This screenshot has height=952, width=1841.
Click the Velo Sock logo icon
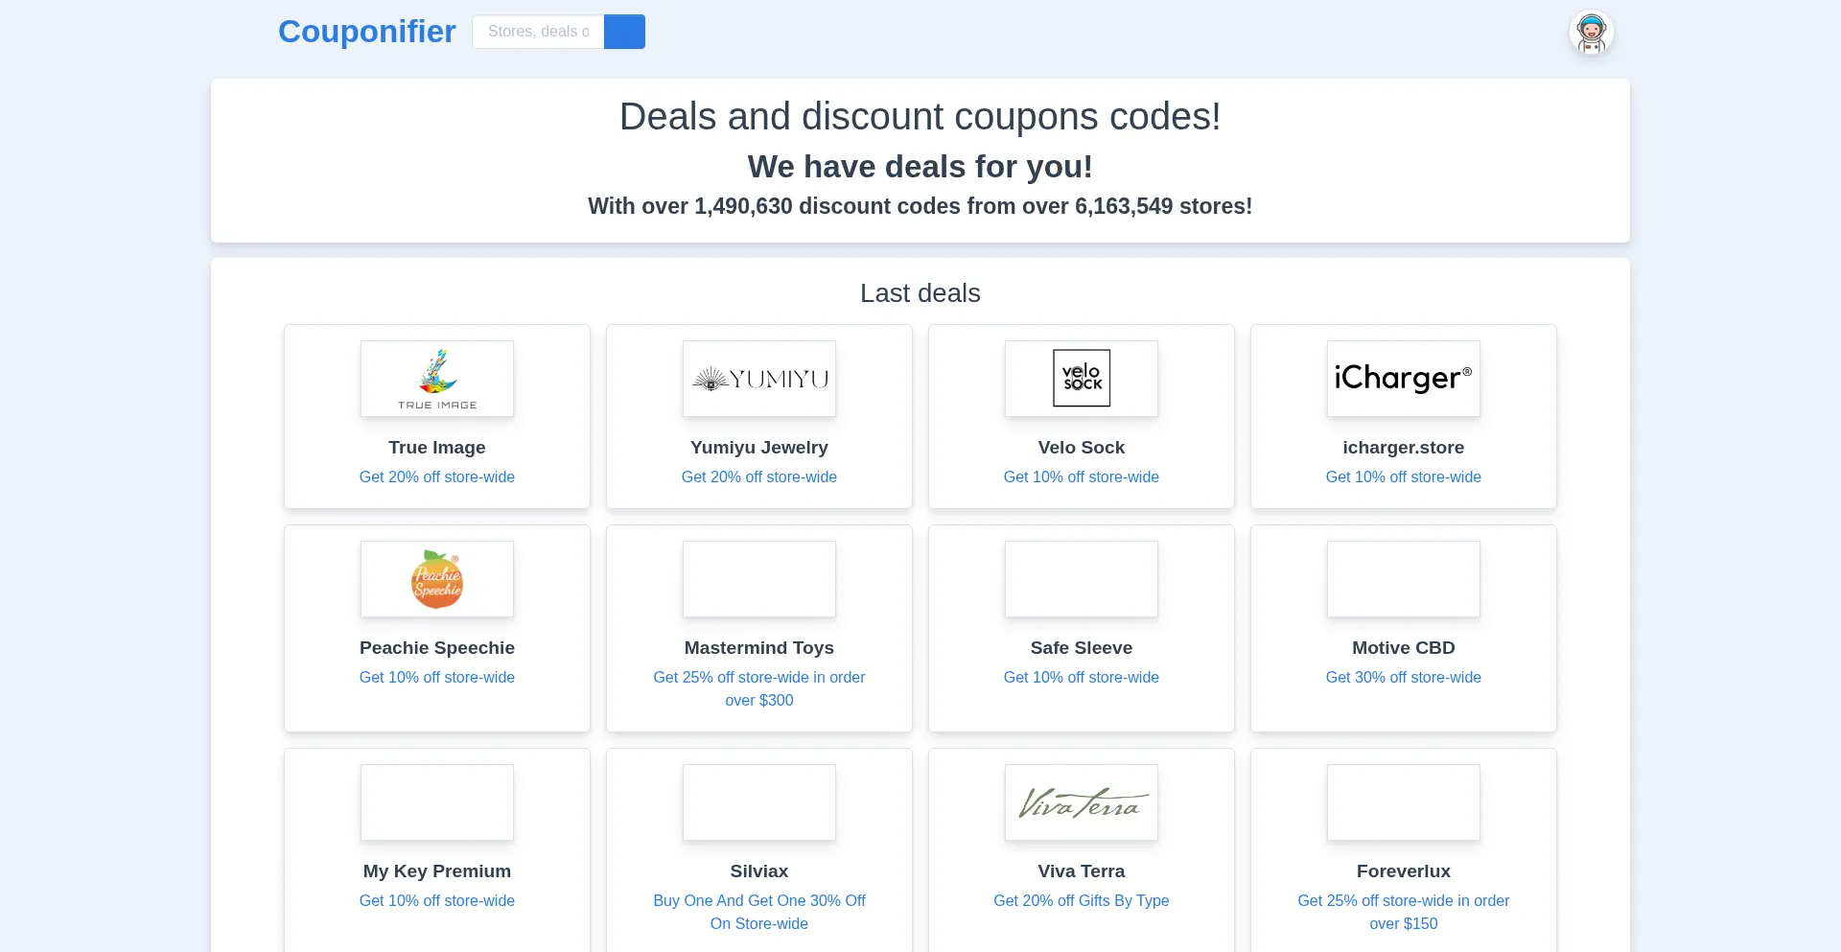(x=1082, y=379)
